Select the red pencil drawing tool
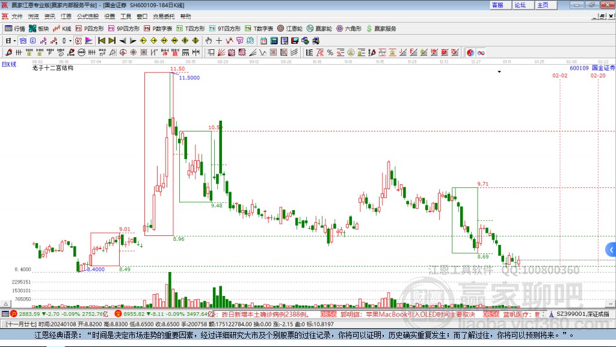616x347 pixels. pyautogui.click(x=8, y=53)
